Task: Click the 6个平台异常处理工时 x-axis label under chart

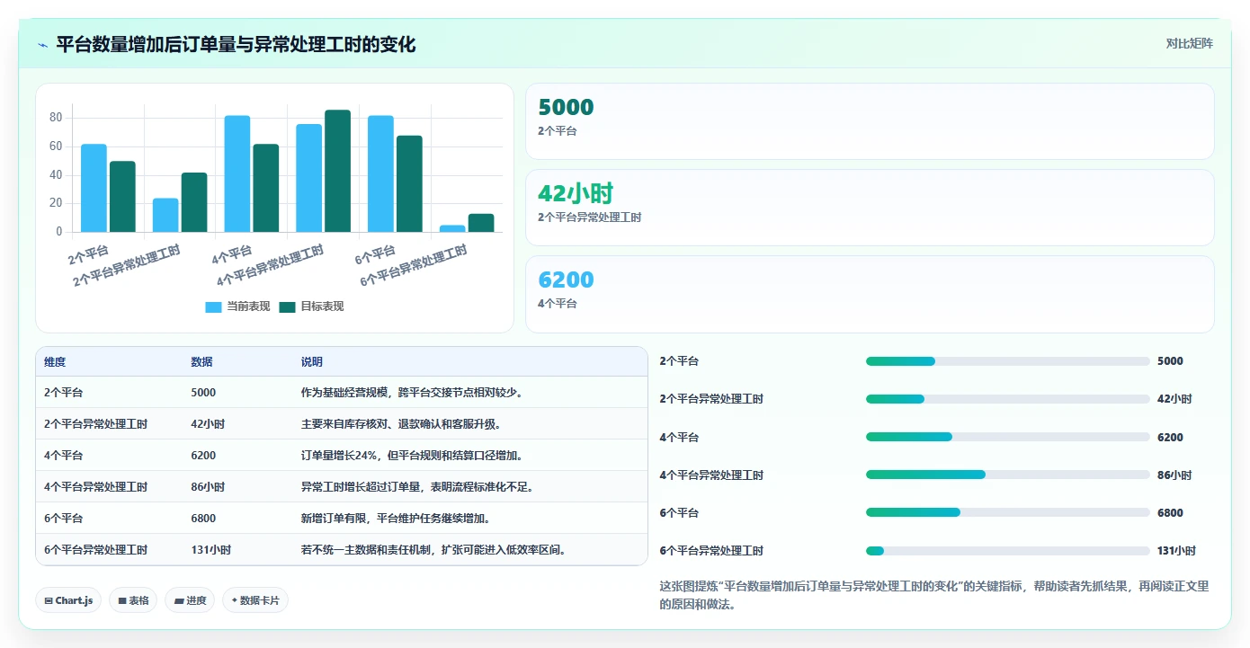Action: [x=413, y=266]
